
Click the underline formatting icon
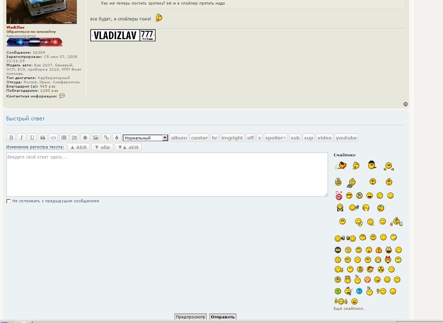[x=32, y=138]
